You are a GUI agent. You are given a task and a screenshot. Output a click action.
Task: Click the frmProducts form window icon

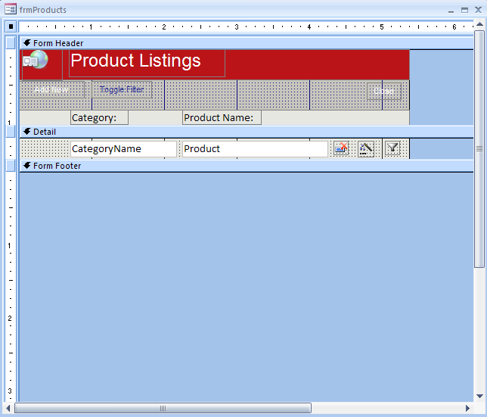(11, 9)
